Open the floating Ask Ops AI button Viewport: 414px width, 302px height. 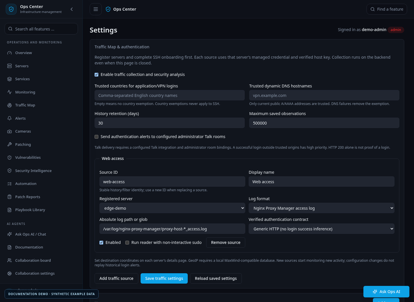[386, 292]
